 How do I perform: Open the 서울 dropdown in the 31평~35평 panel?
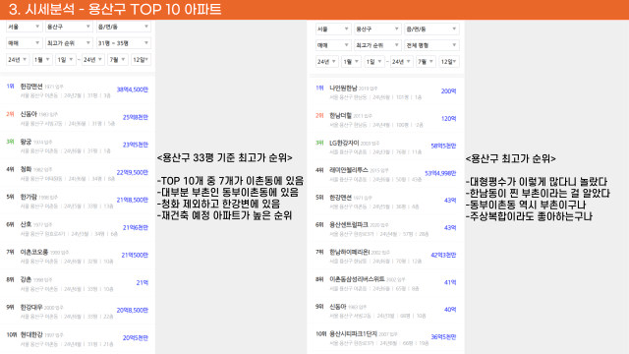(24, 27)
